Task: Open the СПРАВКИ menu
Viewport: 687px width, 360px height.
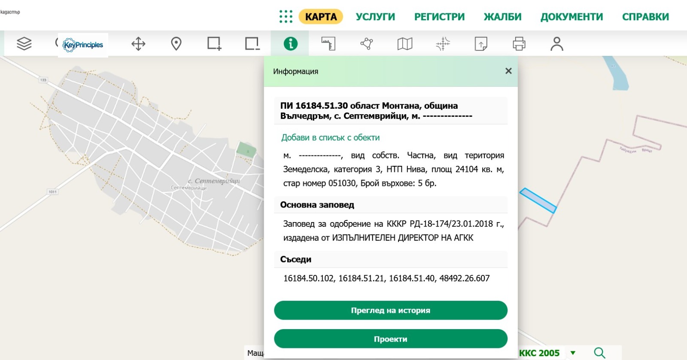Action: pos(645,17)
